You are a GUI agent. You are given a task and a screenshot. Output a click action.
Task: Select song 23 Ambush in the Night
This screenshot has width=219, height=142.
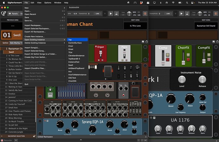coord(18,128)
